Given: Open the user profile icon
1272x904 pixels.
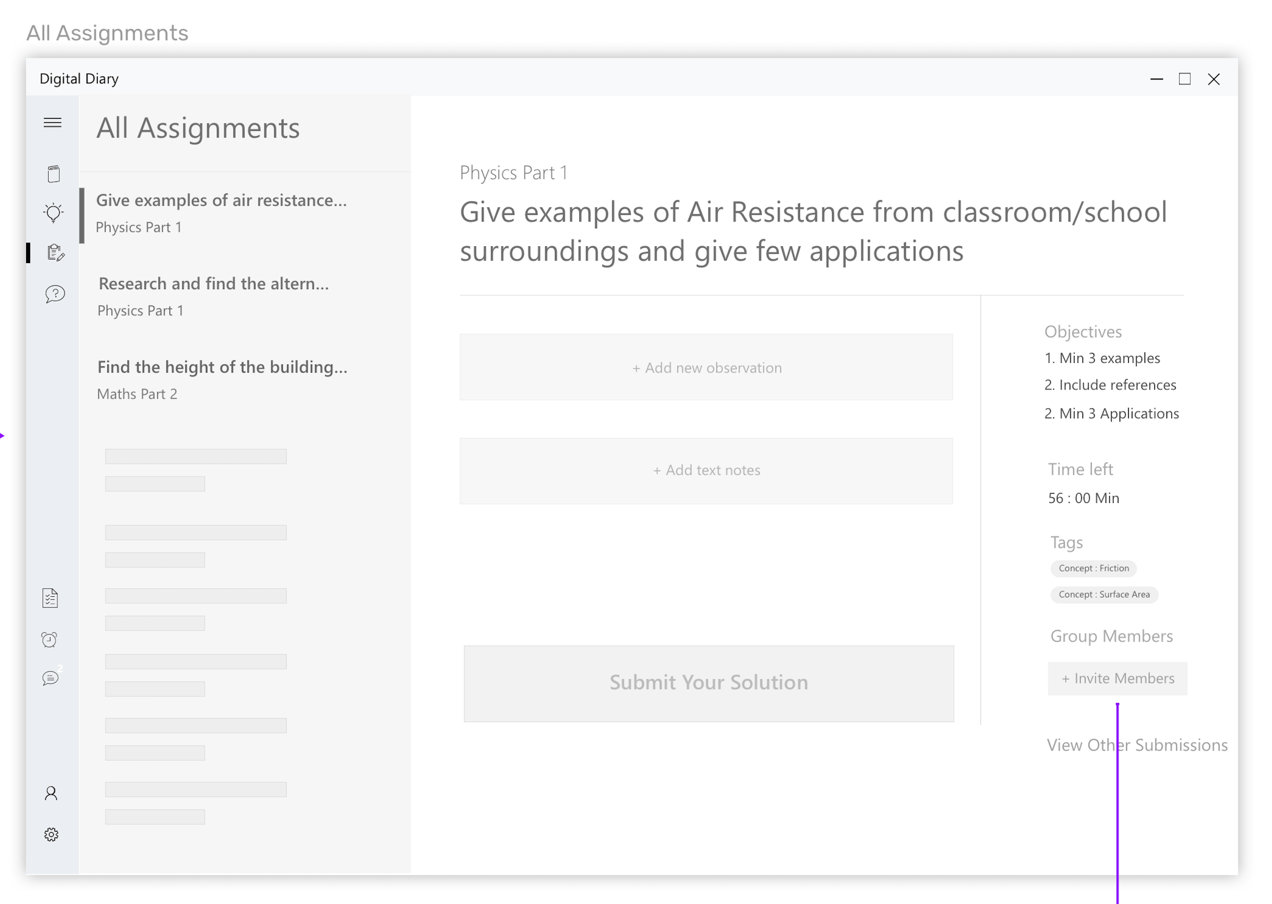Looking at the screenshot, I should pos(51,793).
